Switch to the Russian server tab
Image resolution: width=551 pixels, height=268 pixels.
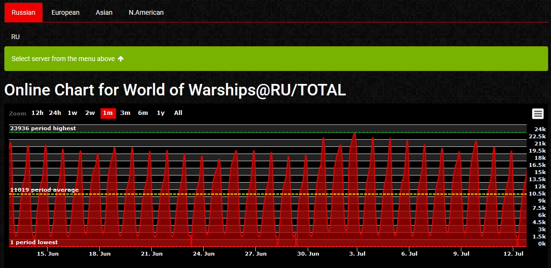coord(23,12)
